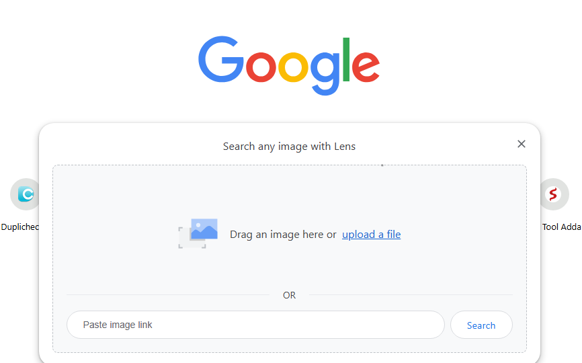Viewport: 582px width, 363px height.
Task: Close the Search with Lens dialog
Action: 521,144
